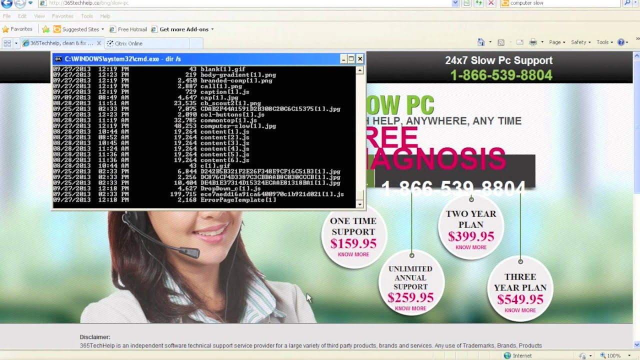
Task: Click the browser Forward button
Action: tap(20, 3)
